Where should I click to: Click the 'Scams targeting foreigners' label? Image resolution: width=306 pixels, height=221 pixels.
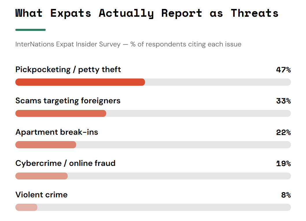point(68,101)
